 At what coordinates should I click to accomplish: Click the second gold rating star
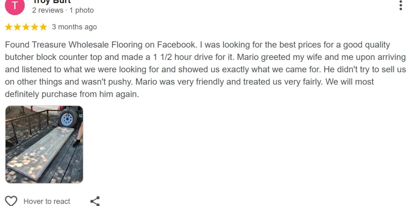point(17,27)
